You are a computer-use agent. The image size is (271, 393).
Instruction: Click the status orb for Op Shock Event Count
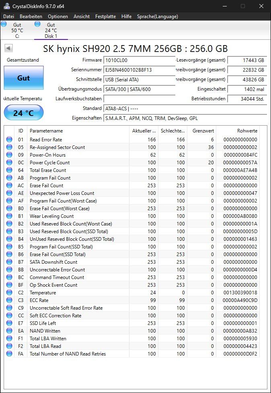(9, 285)
